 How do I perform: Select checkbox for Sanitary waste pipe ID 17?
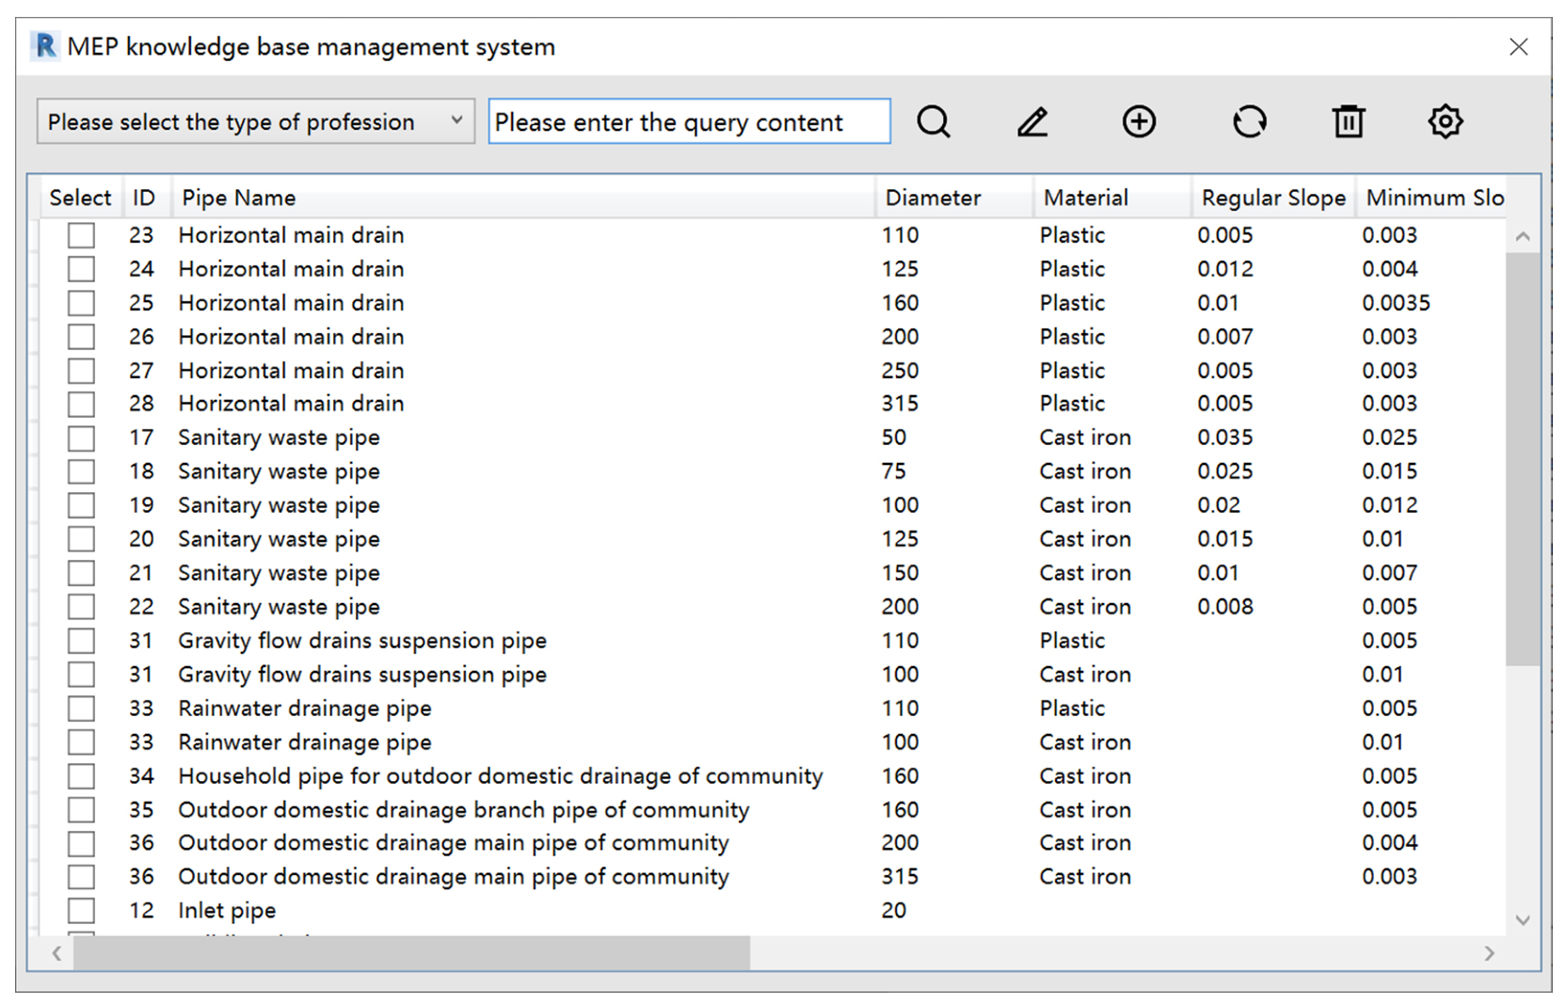(x=82, y=438)
